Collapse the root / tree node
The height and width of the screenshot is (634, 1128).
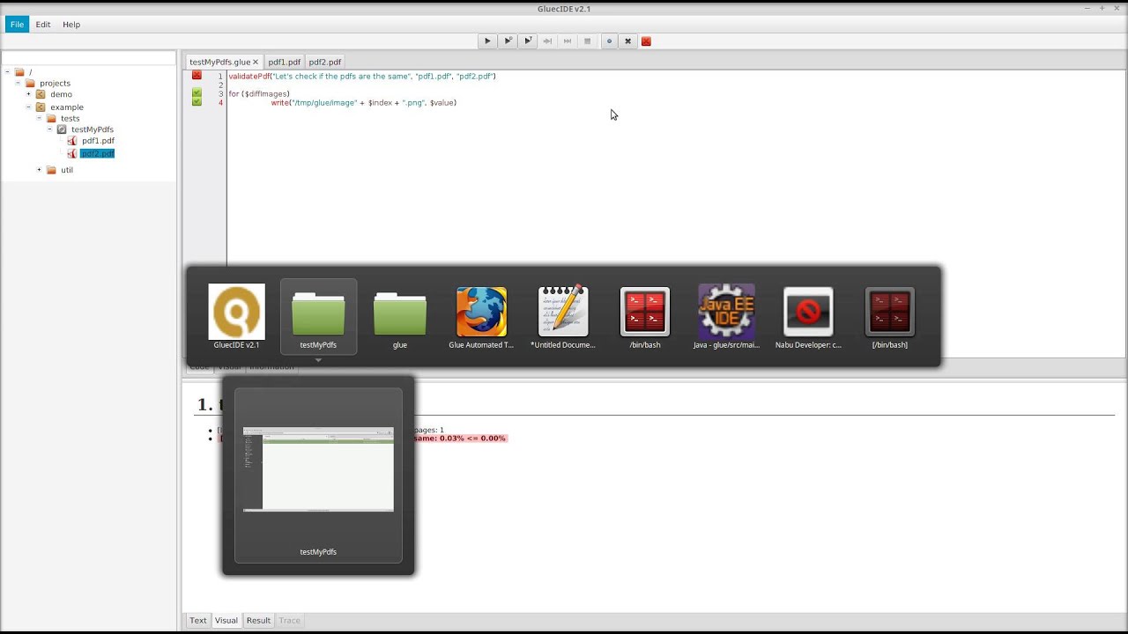tap(7, 72)
